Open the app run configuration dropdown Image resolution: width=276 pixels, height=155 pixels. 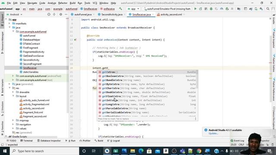[133, 9]
